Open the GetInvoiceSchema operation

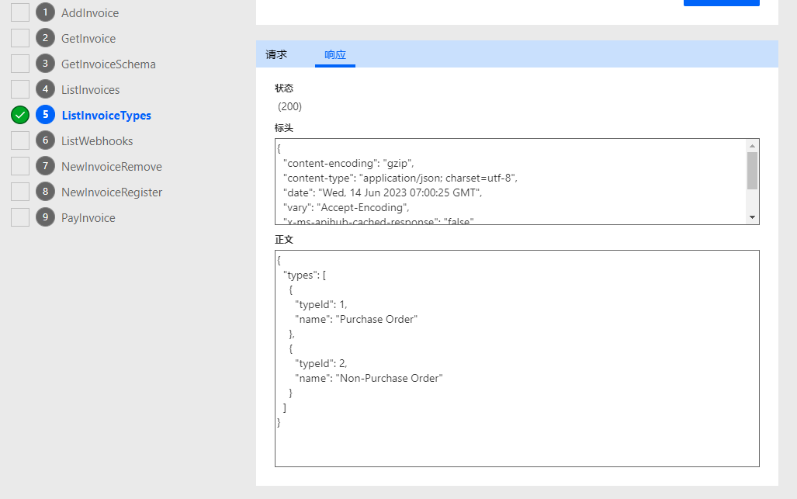[x=109, y=64]
